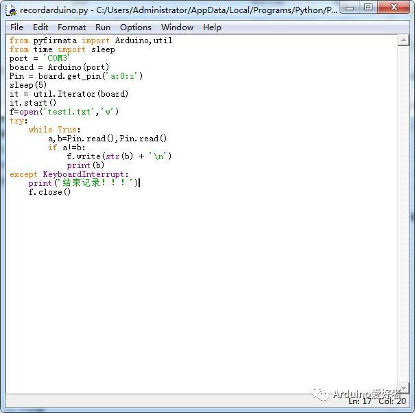Click the 'a:0:i' pin string
Image resolution: width=415 pixels, height=413 pixels.
(x=122, y=76)
